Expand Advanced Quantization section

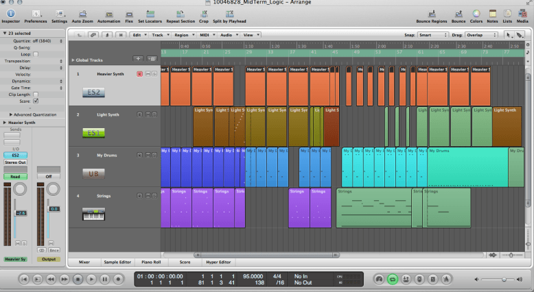[11, 114]
